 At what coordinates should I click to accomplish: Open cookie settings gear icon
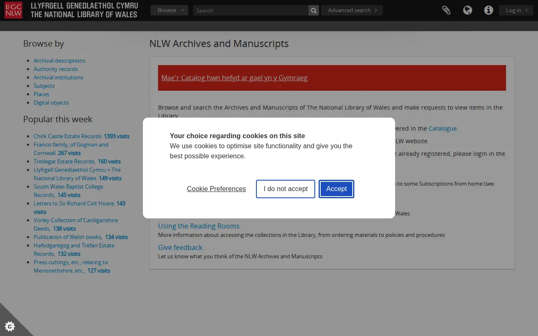click(10, 326)
